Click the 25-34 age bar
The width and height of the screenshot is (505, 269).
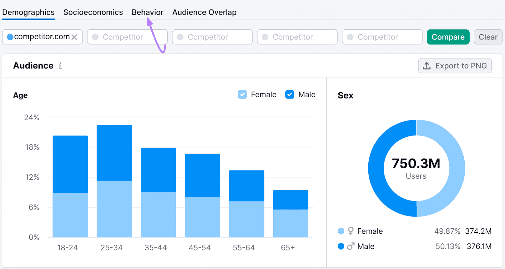114,181
